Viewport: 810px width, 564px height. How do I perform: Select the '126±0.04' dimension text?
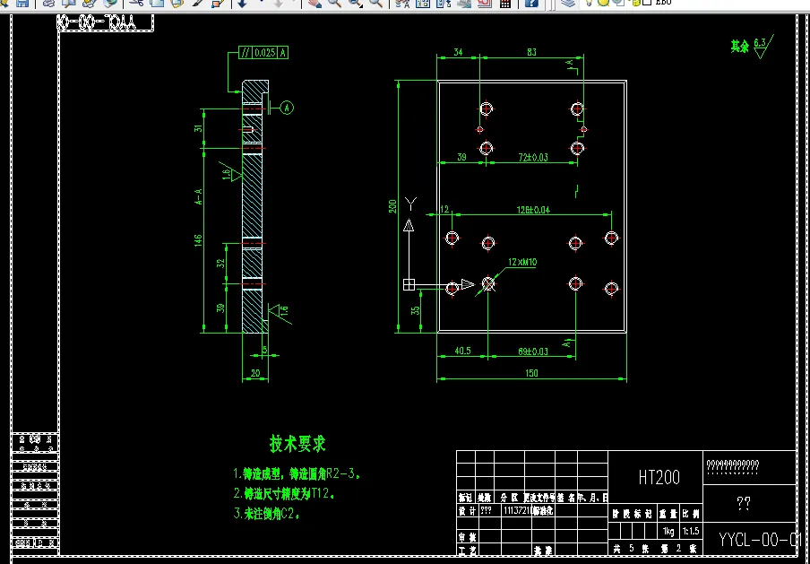534,210
